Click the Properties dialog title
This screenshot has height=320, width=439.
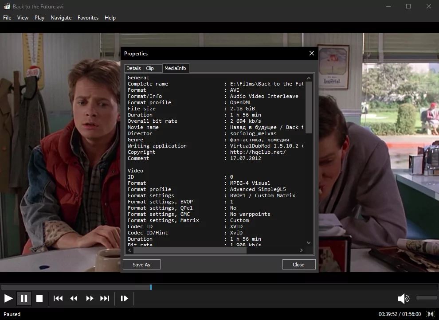[x=136, y=54]
